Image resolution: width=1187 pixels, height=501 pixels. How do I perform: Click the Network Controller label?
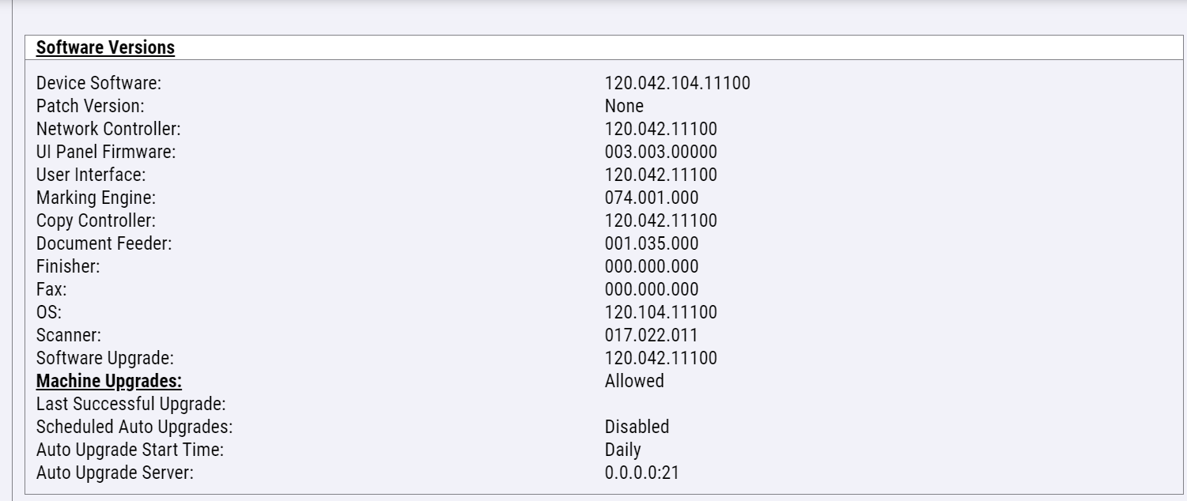tap(108, 129)
